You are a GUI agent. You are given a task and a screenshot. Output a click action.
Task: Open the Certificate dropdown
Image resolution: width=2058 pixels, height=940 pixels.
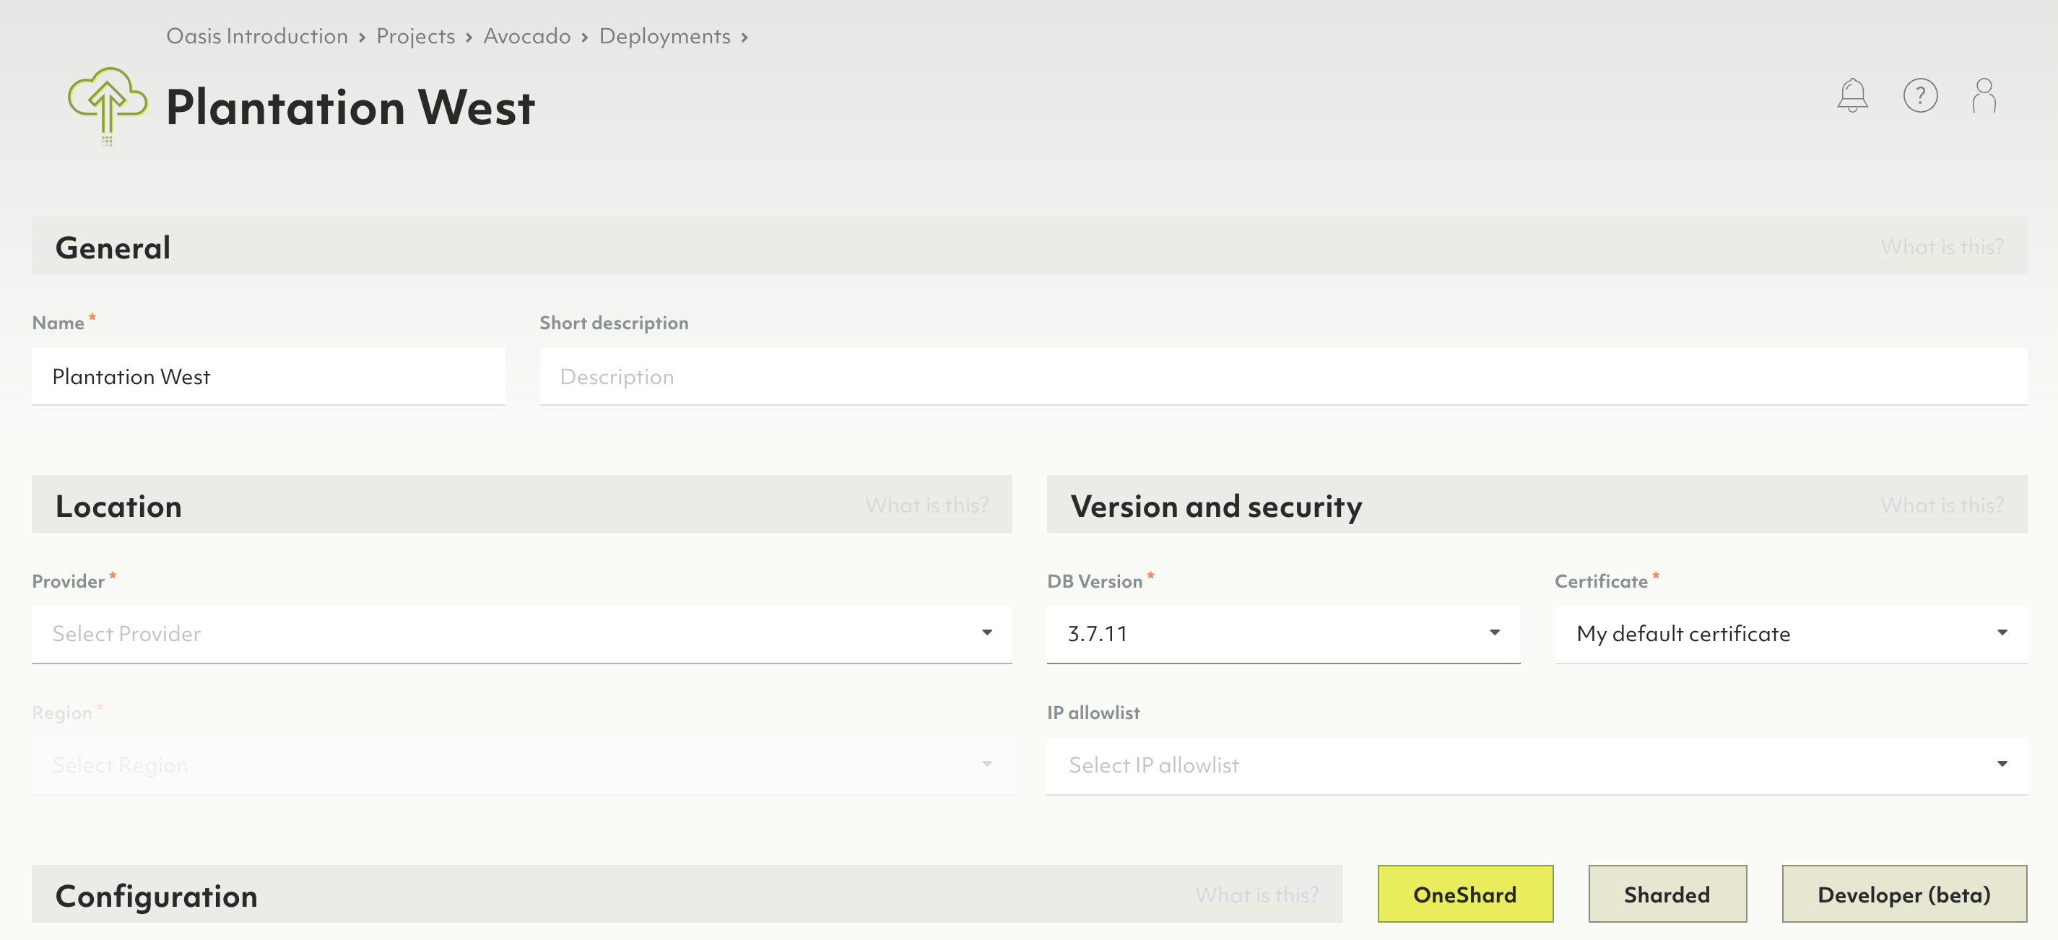1789,633
